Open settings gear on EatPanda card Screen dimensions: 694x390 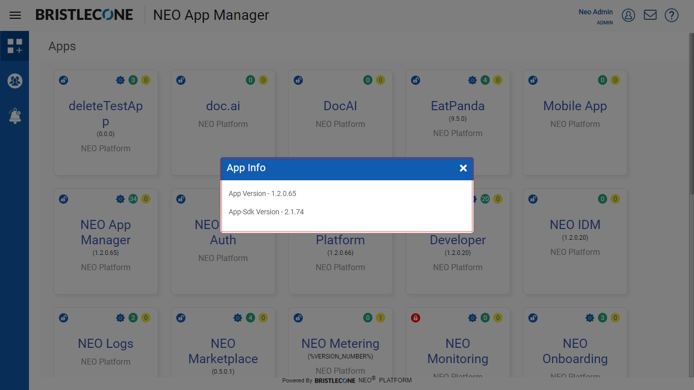[x=472, y=80]
